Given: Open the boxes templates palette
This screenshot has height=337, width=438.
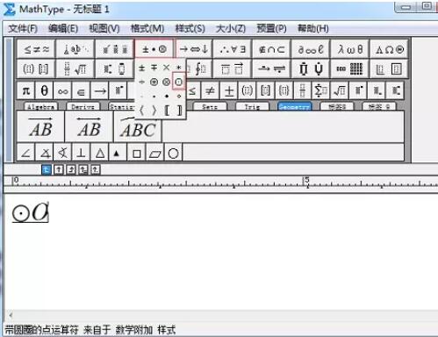Looking at the screenshot, I should pyautogui.click(x=389, y=69).
